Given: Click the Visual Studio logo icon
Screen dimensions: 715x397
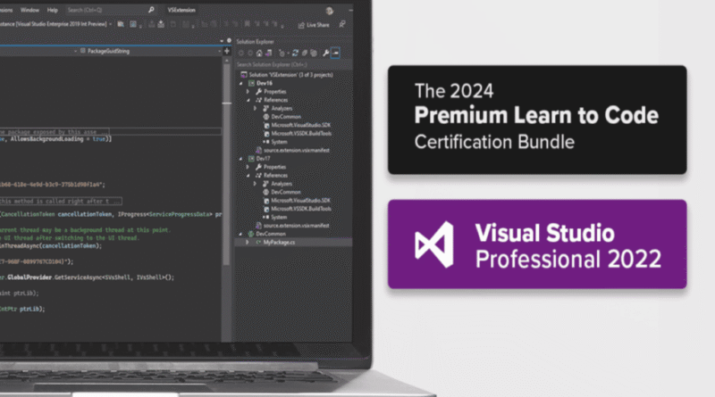Looking at the screenshot, I should point(434,244).
